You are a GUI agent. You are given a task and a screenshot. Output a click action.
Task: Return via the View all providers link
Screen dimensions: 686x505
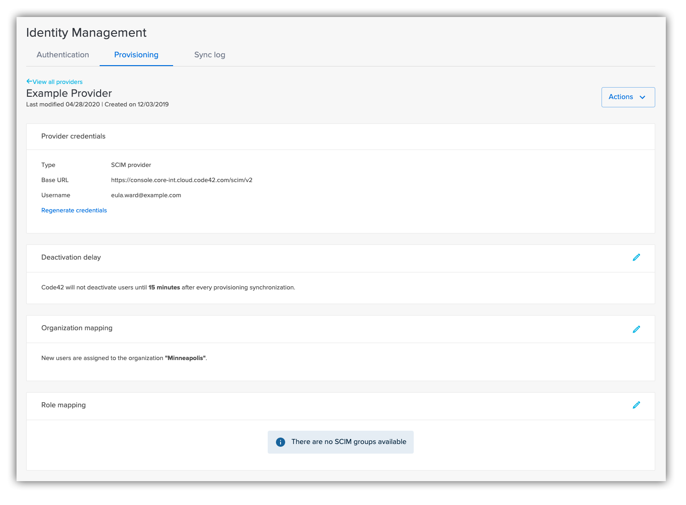point(57,82)
